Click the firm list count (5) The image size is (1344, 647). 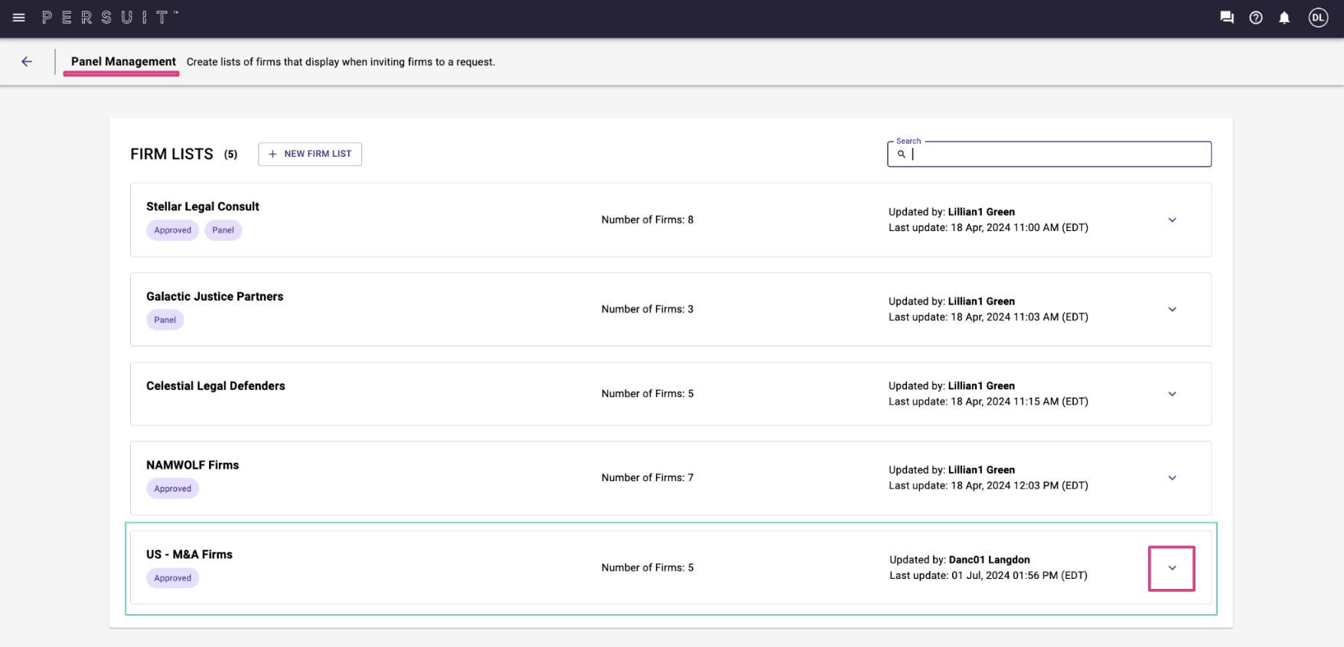[x=230, y=154]
